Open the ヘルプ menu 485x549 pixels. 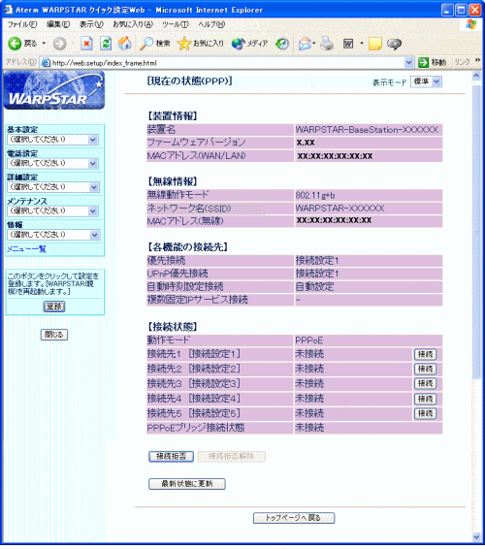(211, 24)
